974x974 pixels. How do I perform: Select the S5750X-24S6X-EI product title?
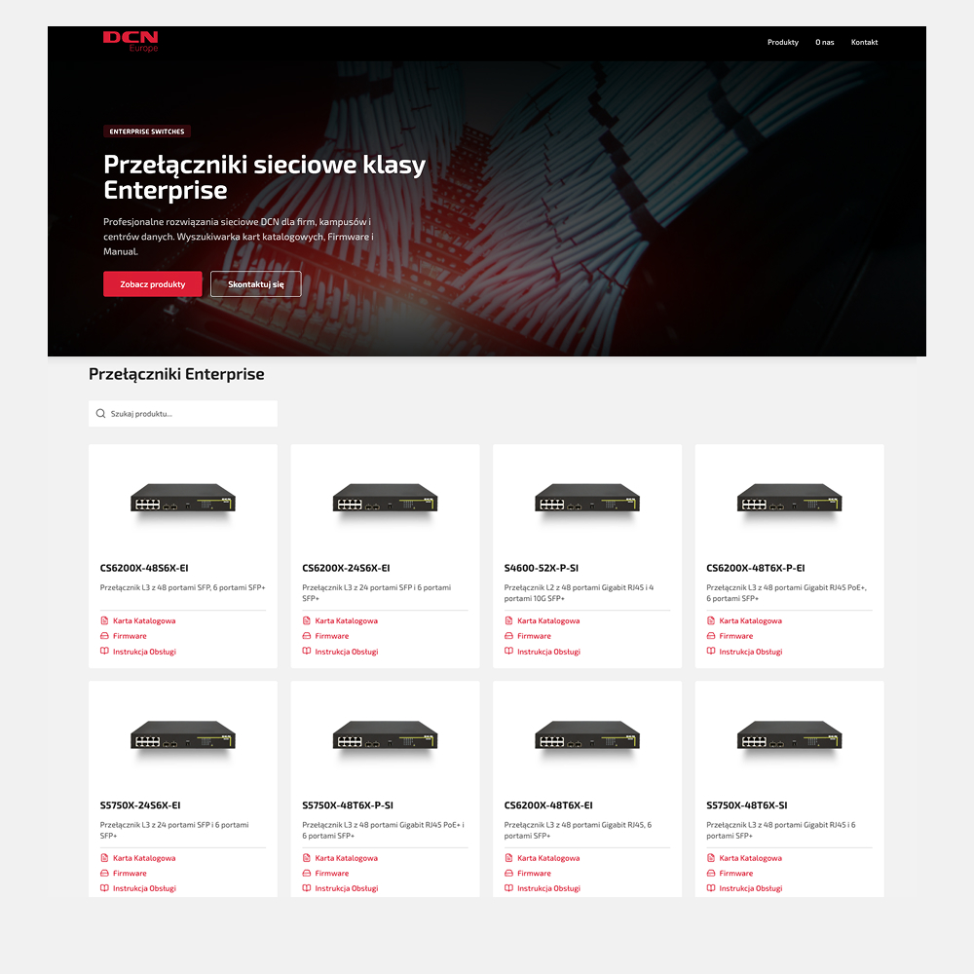[140, 805]
